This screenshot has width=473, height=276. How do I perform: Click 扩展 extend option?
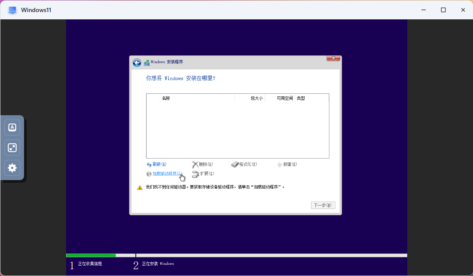(207, 174)
